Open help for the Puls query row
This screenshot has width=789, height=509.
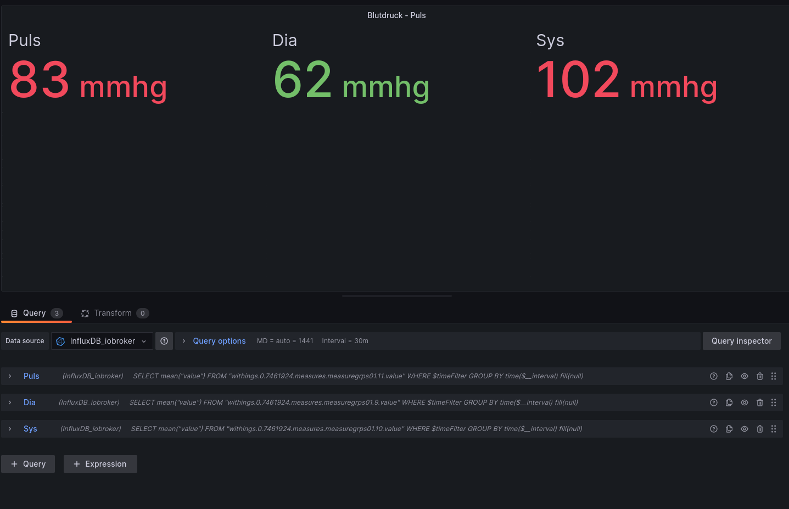[x=714, y=376]
